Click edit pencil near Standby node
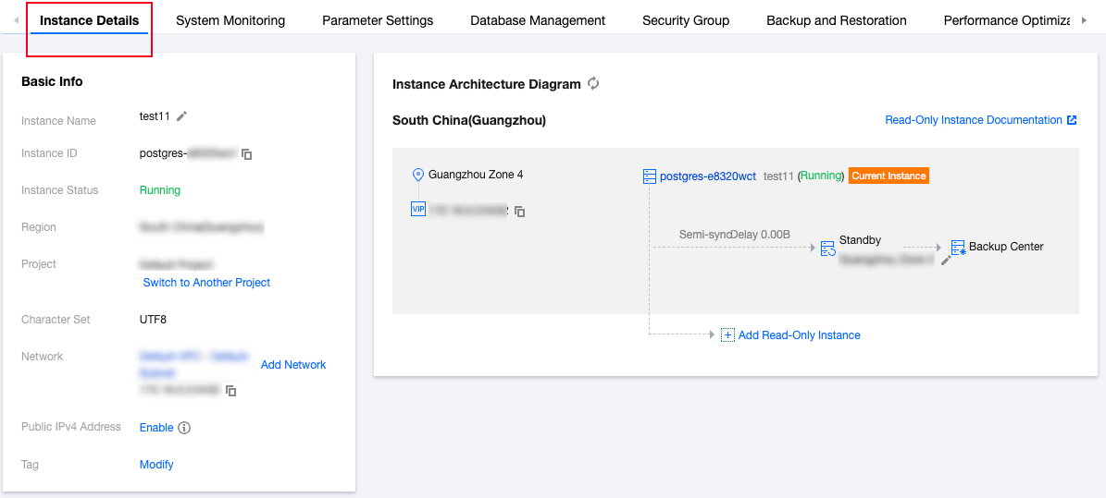Screen dimensions: 1106x498 [946, 261]
